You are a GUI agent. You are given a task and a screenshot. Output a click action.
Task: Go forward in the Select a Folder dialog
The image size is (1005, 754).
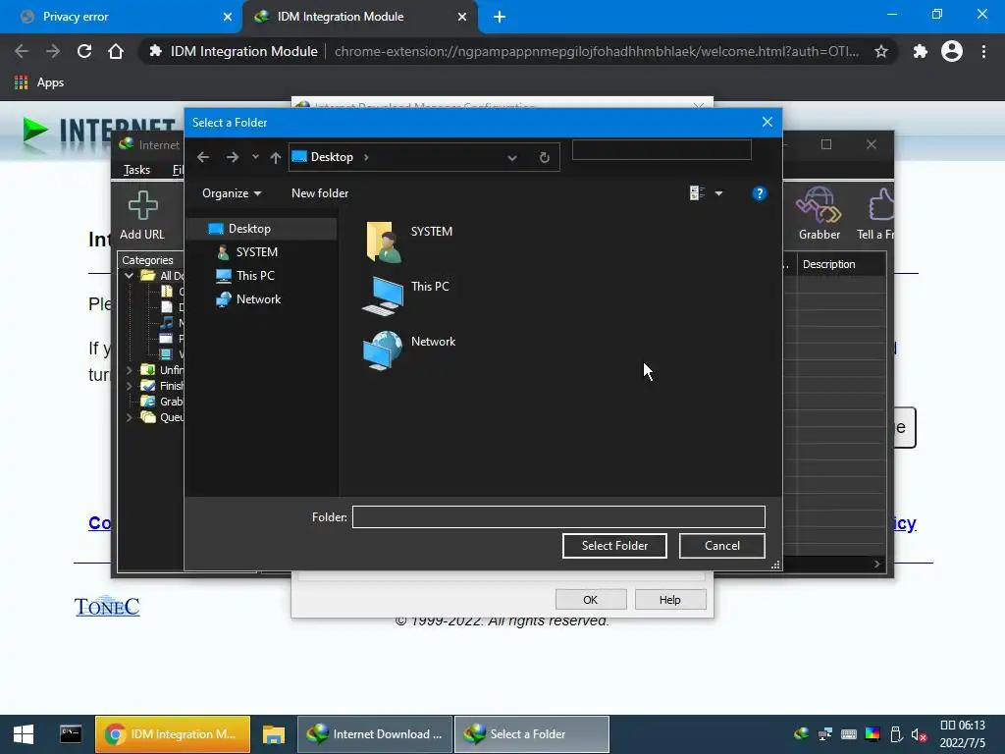click(x=232, y=157)
